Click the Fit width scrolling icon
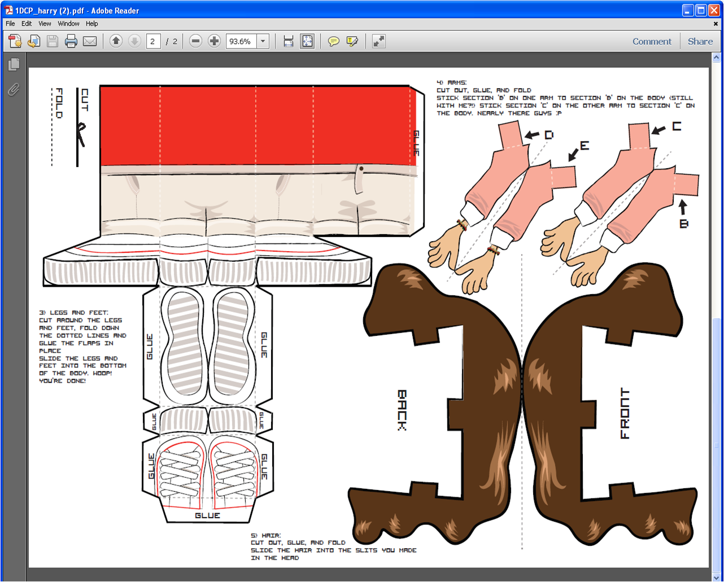Screen dimensions: 724x582 coord(289,41)
